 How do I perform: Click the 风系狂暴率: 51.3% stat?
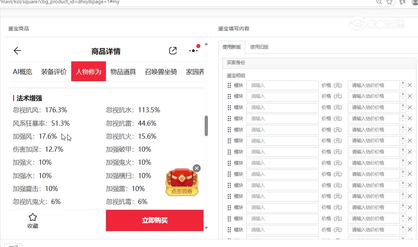[x=41, y=123]
